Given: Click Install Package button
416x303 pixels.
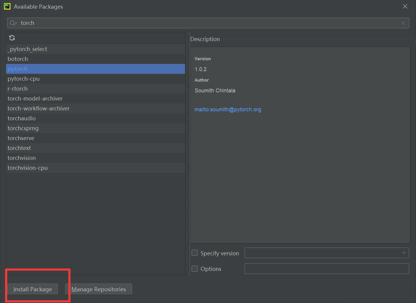Looking at the screenshot, I should click(x=33, y=289).
